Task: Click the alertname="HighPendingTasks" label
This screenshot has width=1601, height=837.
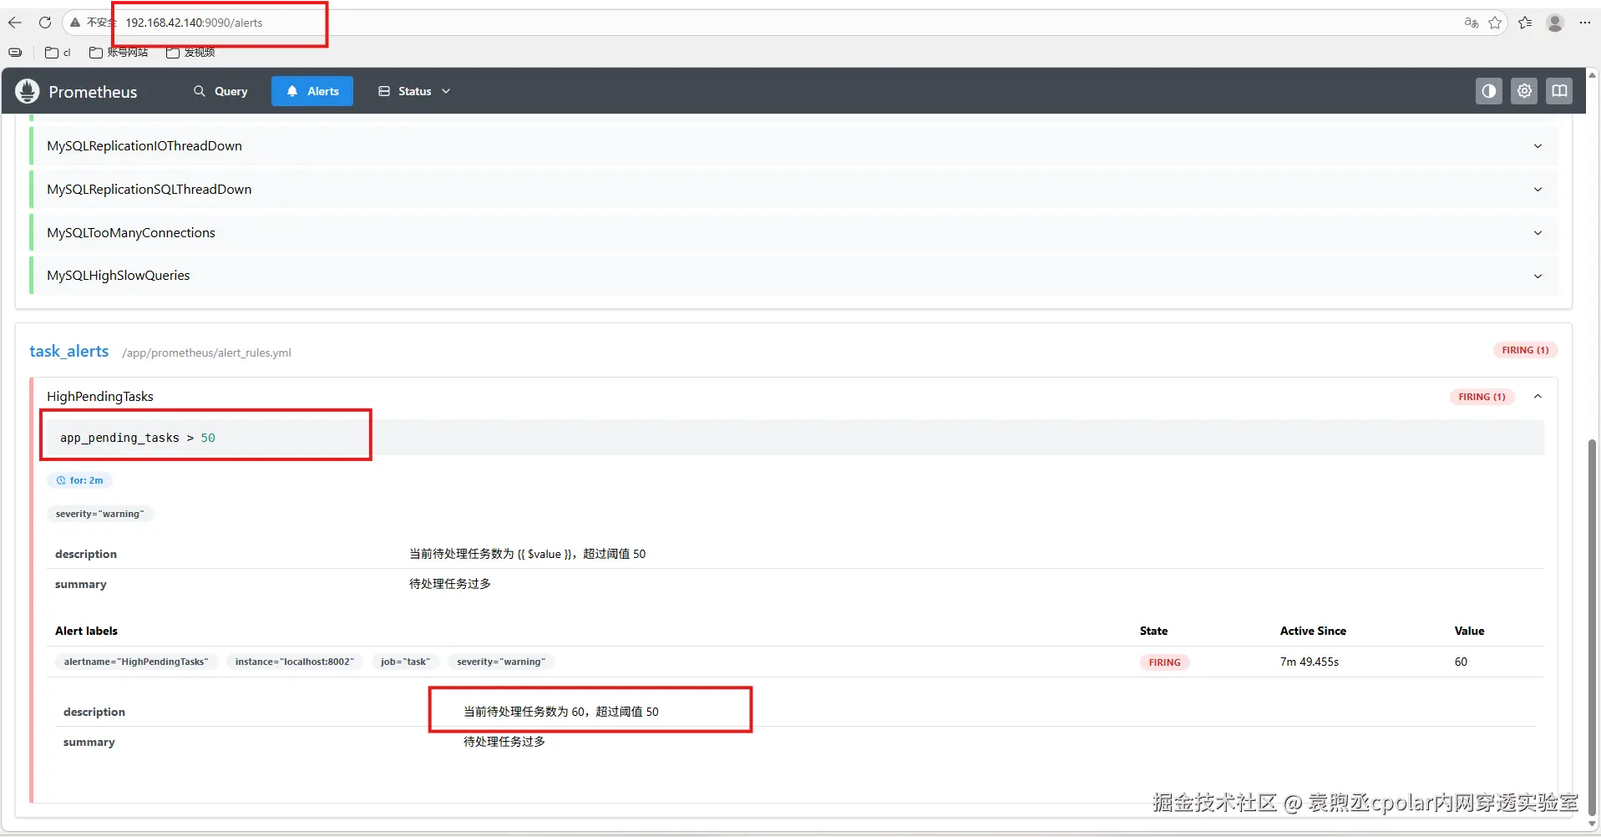Action: coord(136,662)
